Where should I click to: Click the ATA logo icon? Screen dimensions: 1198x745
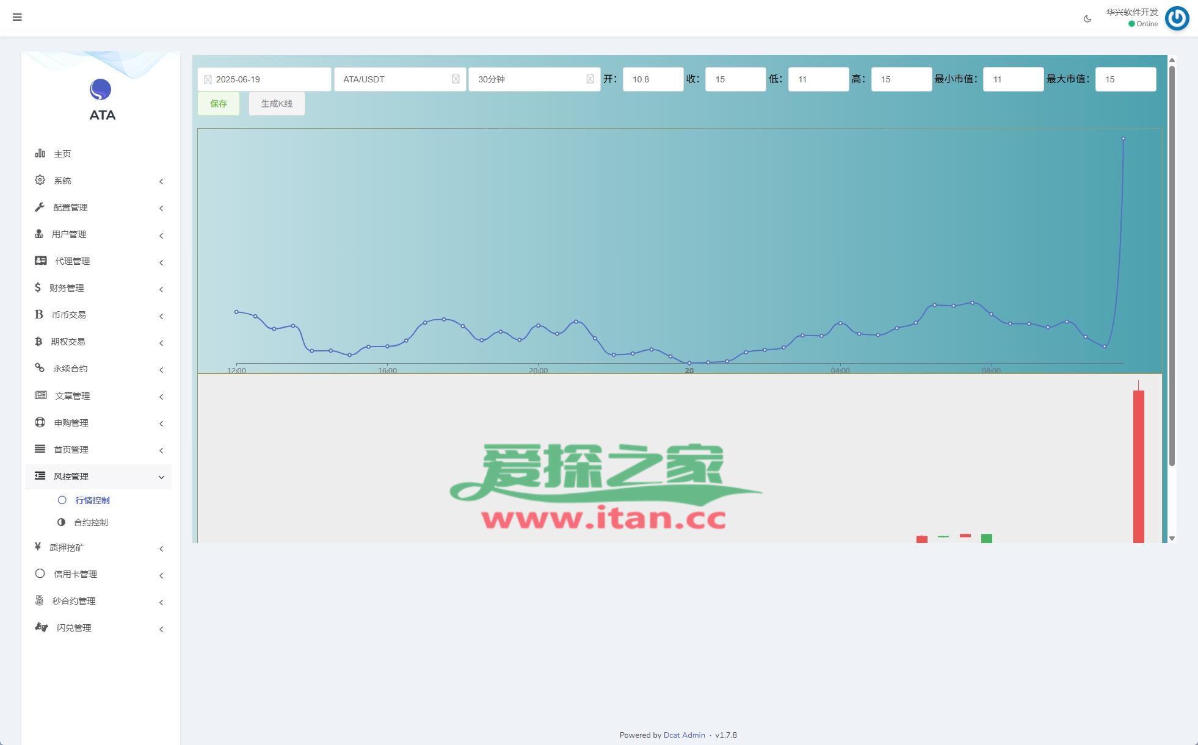[100, 90]
